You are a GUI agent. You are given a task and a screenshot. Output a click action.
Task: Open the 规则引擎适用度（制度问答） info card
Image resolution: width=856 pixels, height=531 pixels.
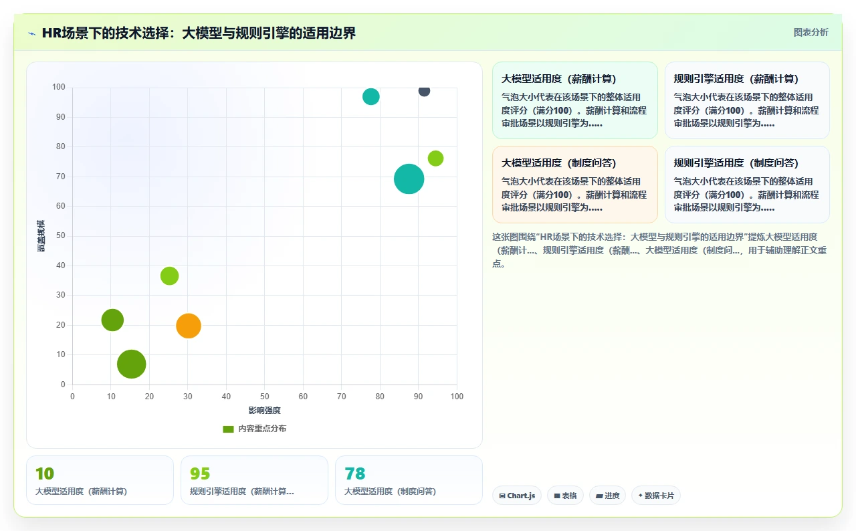coord(747,185)
